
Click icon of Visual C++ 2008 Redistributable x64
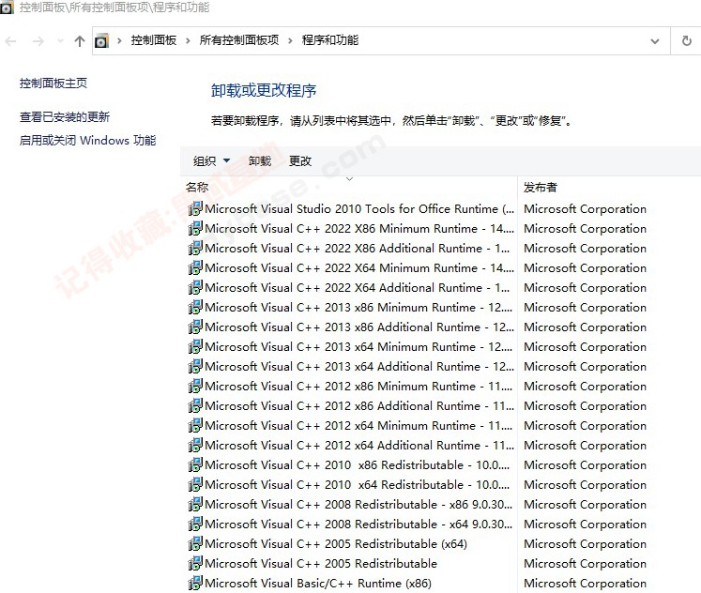click(195, 524)
